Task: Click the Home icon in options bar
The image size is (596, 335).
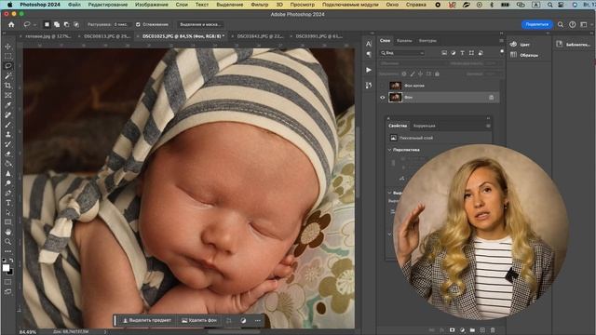Action: (11, 24)
